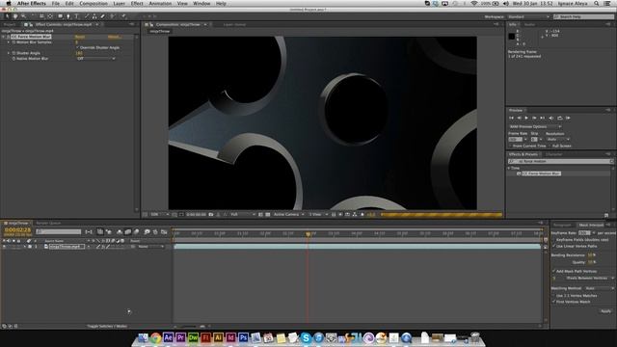Toggle transparency grid in Composition viewer

click(268, 214)
